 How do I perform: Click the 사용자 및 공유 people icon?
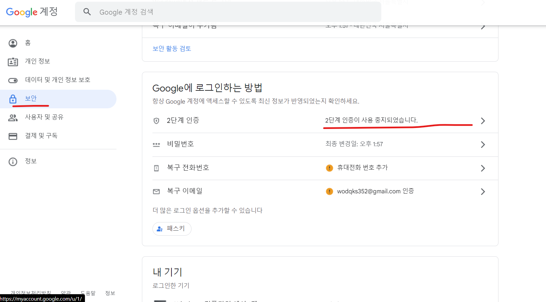pyautogui.click(x=13, y=117)
